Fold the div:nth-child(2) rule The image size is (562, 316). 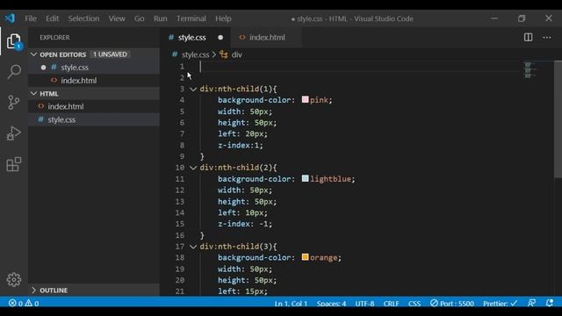[x=193, y=168]
